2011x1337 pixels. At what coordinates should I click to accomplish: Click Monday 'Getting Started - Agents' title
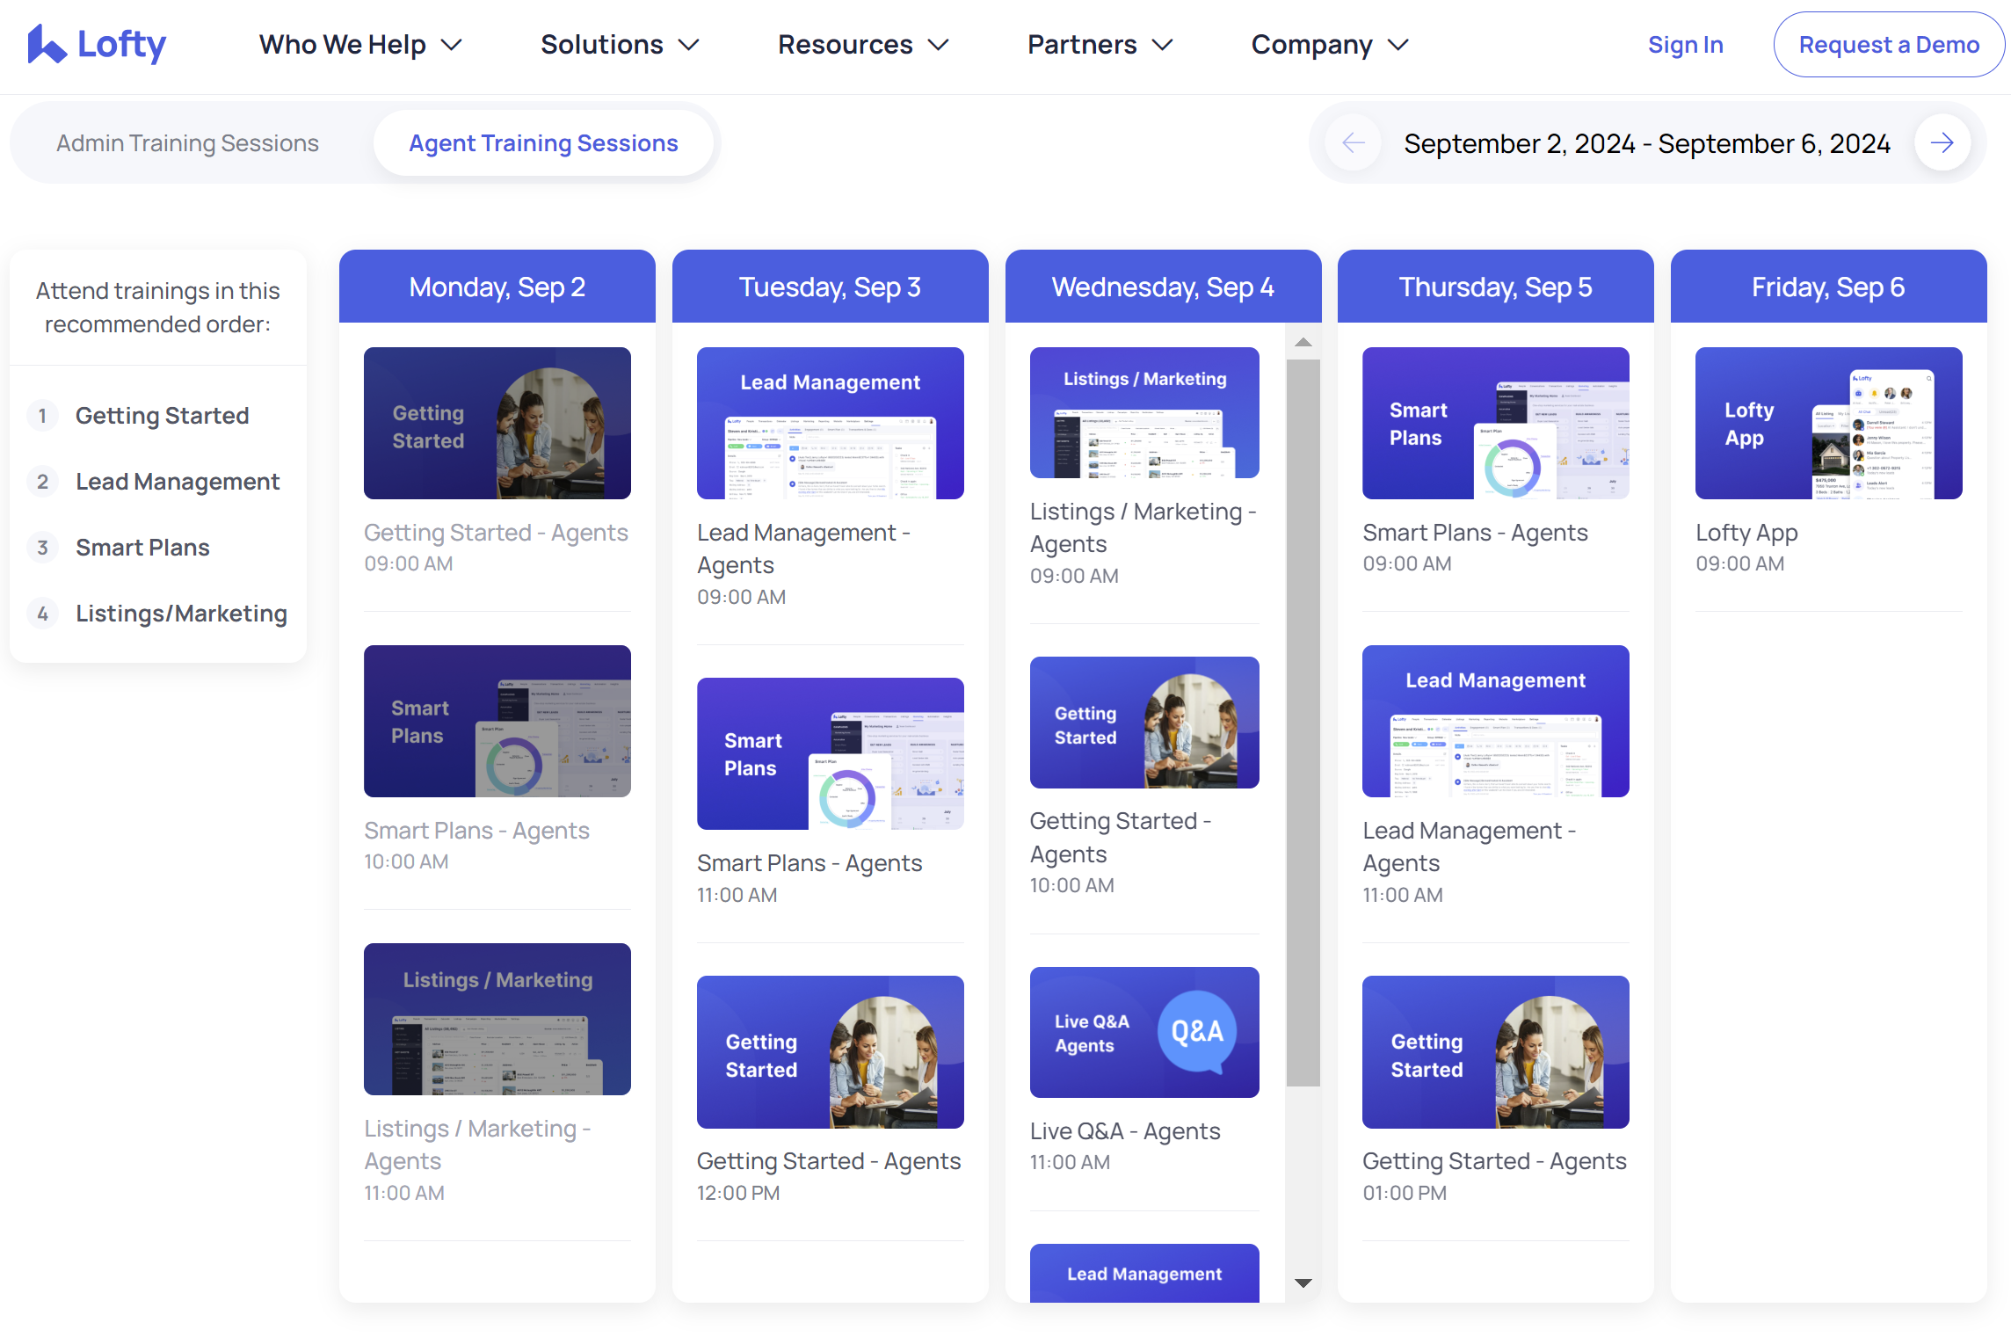tap(497, 533)
